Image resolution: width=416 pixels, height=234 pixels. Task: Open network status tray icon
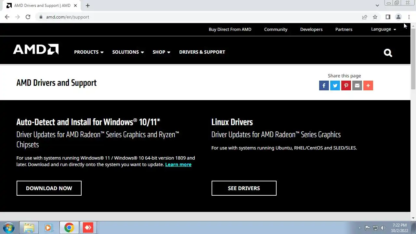(375, 228)
